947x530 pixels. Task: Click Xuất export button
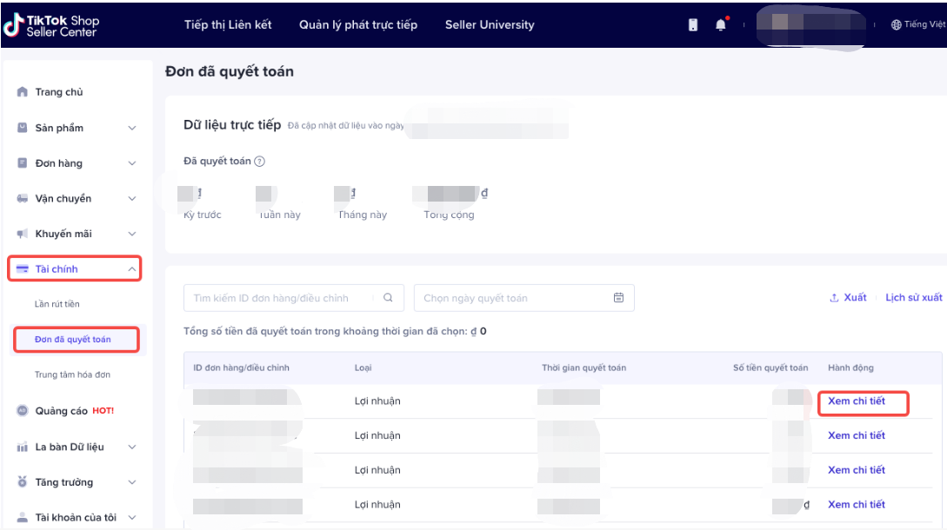point(848,298)
